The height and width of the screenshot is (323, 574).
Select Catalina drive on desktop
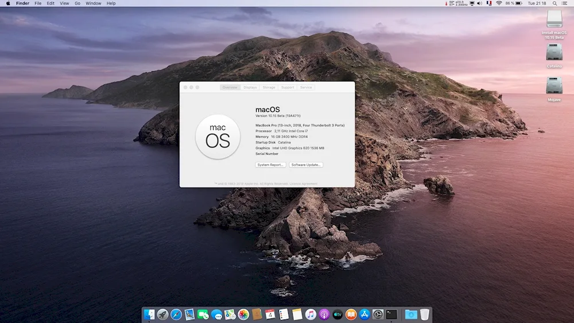click(x=554, y=56)
